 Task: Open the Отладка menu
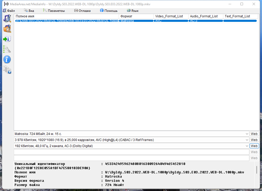(82, 11)
